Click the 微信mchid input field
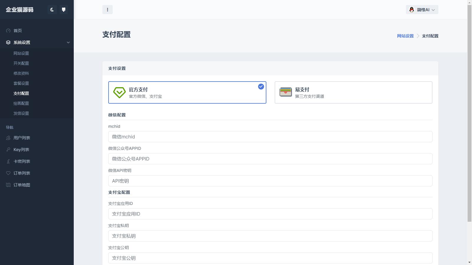The image size is (472, 265). [270, 137]
